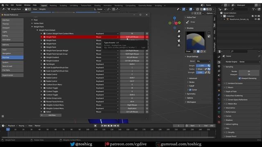
Task: Toggle Weight Paint Sample Group checkbox
Action: pyautogui.click(x=45, y=54)
